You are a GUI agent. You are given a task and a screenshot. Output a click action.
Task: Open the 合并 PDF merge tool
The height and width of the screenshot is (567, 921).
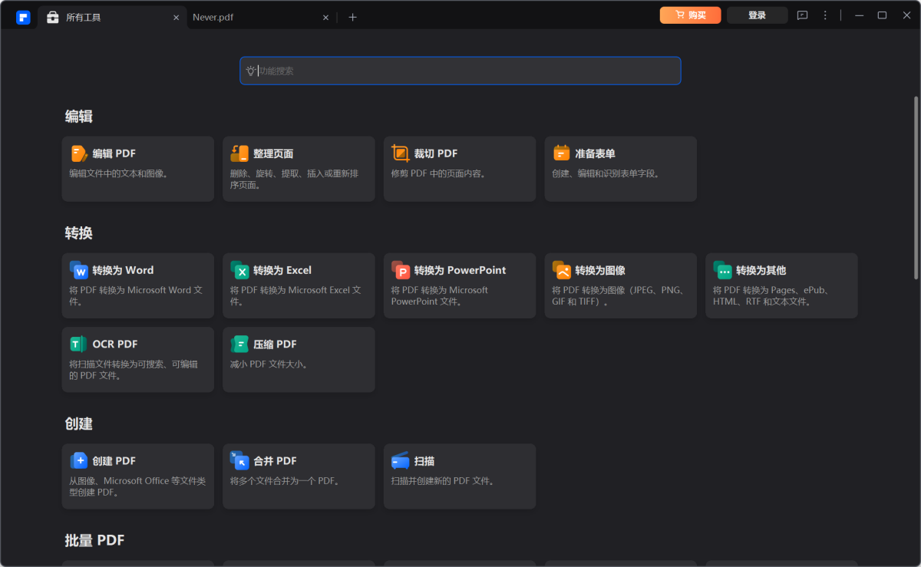point(239,460)
